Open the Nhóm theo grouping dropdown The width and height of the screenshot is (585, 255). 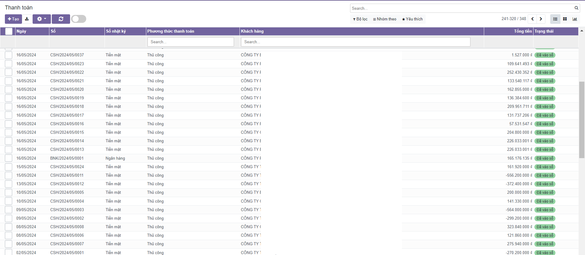coord(385,19)
